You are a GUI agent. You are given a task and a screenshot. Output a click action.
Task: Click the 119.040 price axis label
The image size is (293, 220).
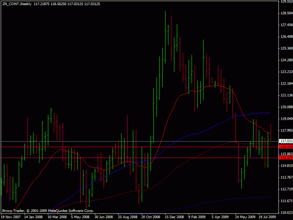[286, 119]
